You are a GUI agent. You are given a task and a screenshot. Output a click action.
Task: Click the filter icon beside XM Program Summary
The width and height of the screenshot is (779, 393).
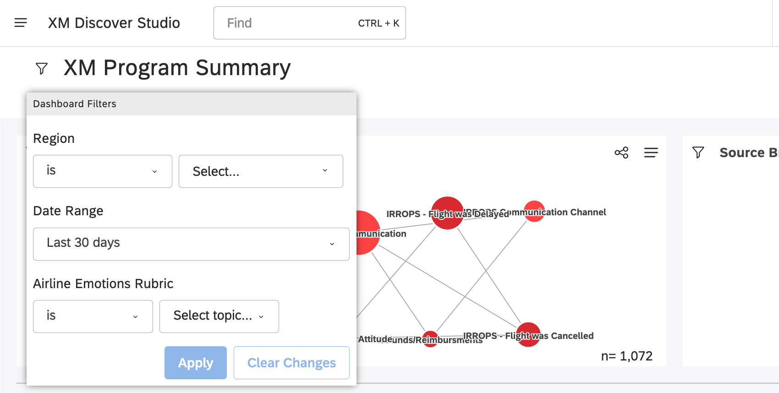[41, 68]
